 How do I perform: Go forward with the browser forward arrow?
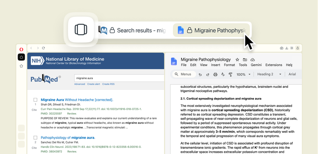(38, 48)
